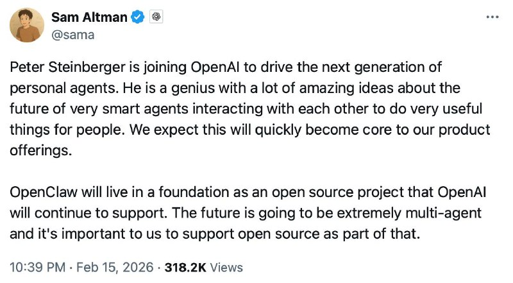The image size is (513, 283).
Task: Open the "Sam Altman" display name link
Action: point(89,17)
